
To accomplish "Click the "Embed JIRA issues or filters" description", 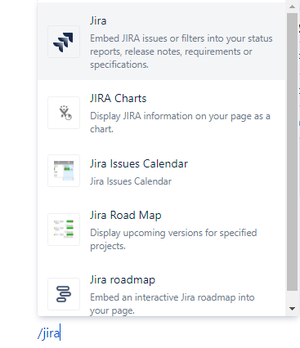I will click(x=181, y=51).
